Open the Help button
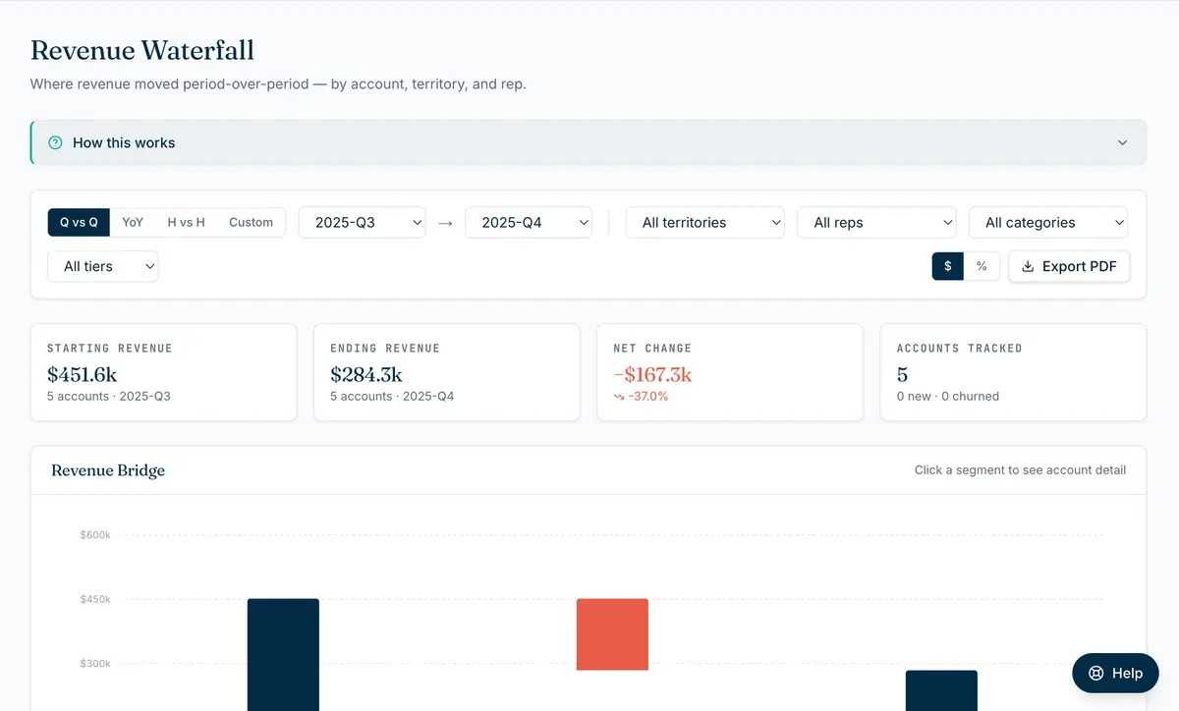This screenshot has height=711, width=1179. click(x=1115, y=673)
